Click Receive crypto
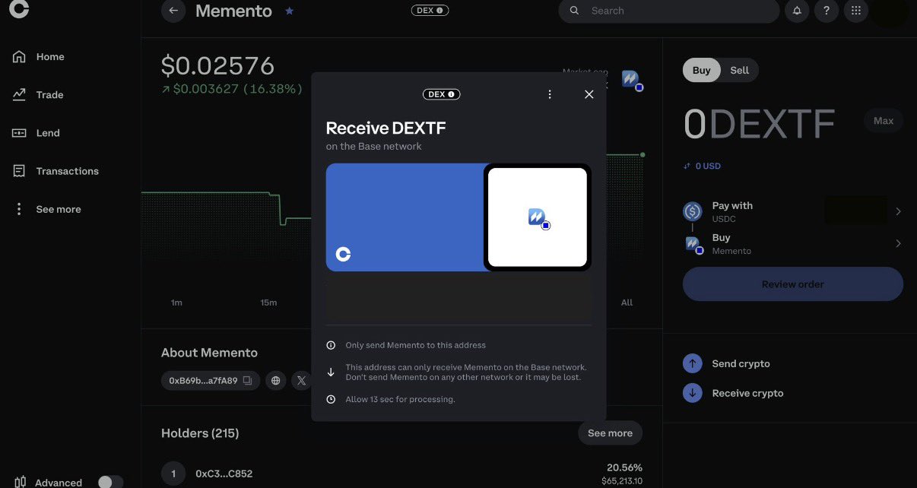 [747, 393]
